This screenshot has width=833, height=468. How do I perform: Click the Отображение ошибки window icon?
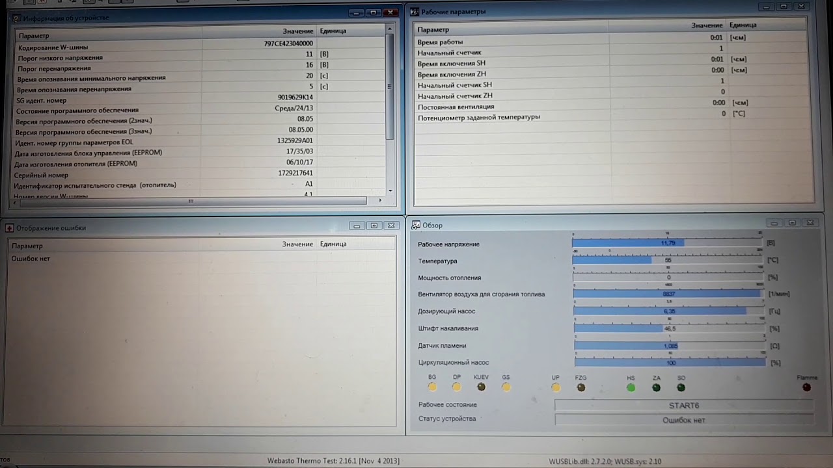(x=9, y=228)
